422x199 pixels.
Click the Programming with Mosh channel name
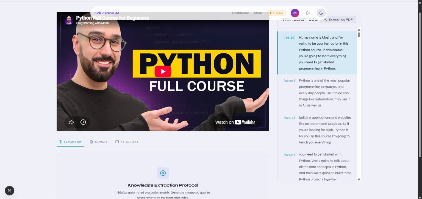[x=92, y=23]
